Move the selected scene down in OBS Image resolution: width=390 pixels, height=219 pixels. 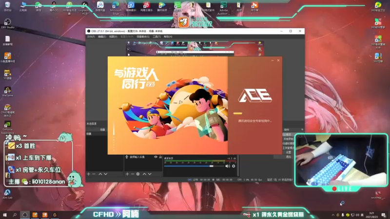(x=106, y=174)
